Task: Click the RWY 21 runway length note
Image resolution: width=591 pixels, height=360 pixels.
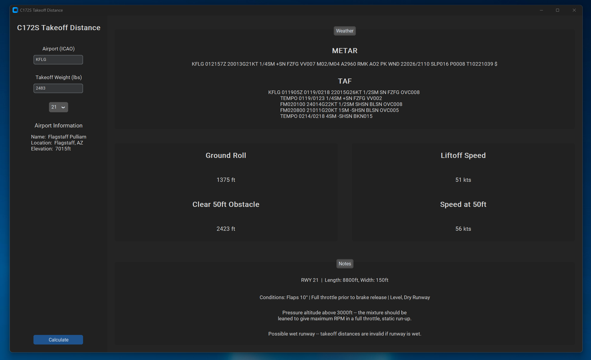Action: [x=344, y=280]
